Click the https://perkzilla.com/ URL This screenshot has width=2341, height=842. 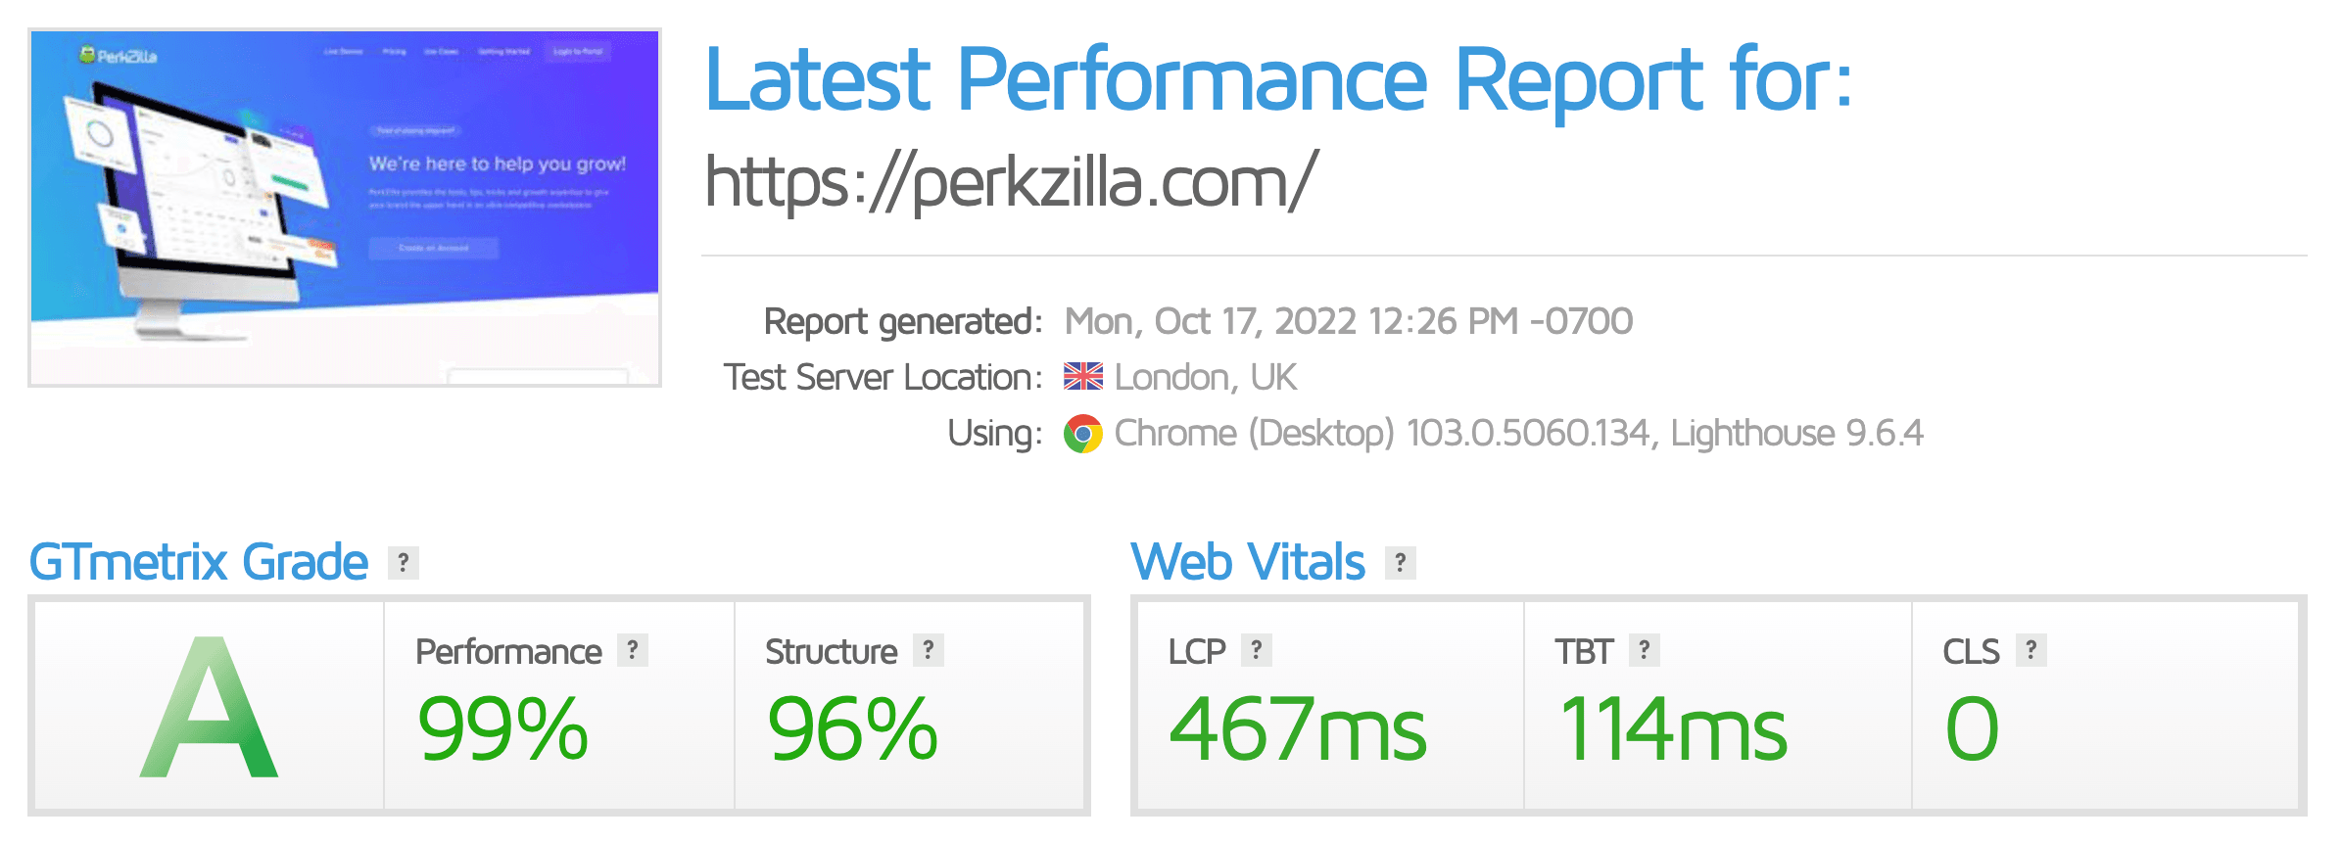(1011, 182)
